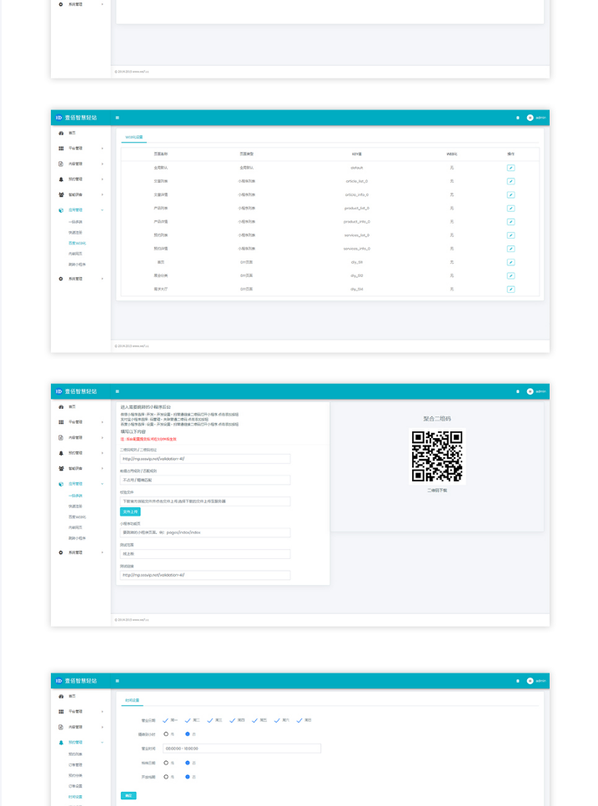Viewport: 598px width, 806px height.
Task: Select 首页 menu in time settings panel
Action: (72, 696)
